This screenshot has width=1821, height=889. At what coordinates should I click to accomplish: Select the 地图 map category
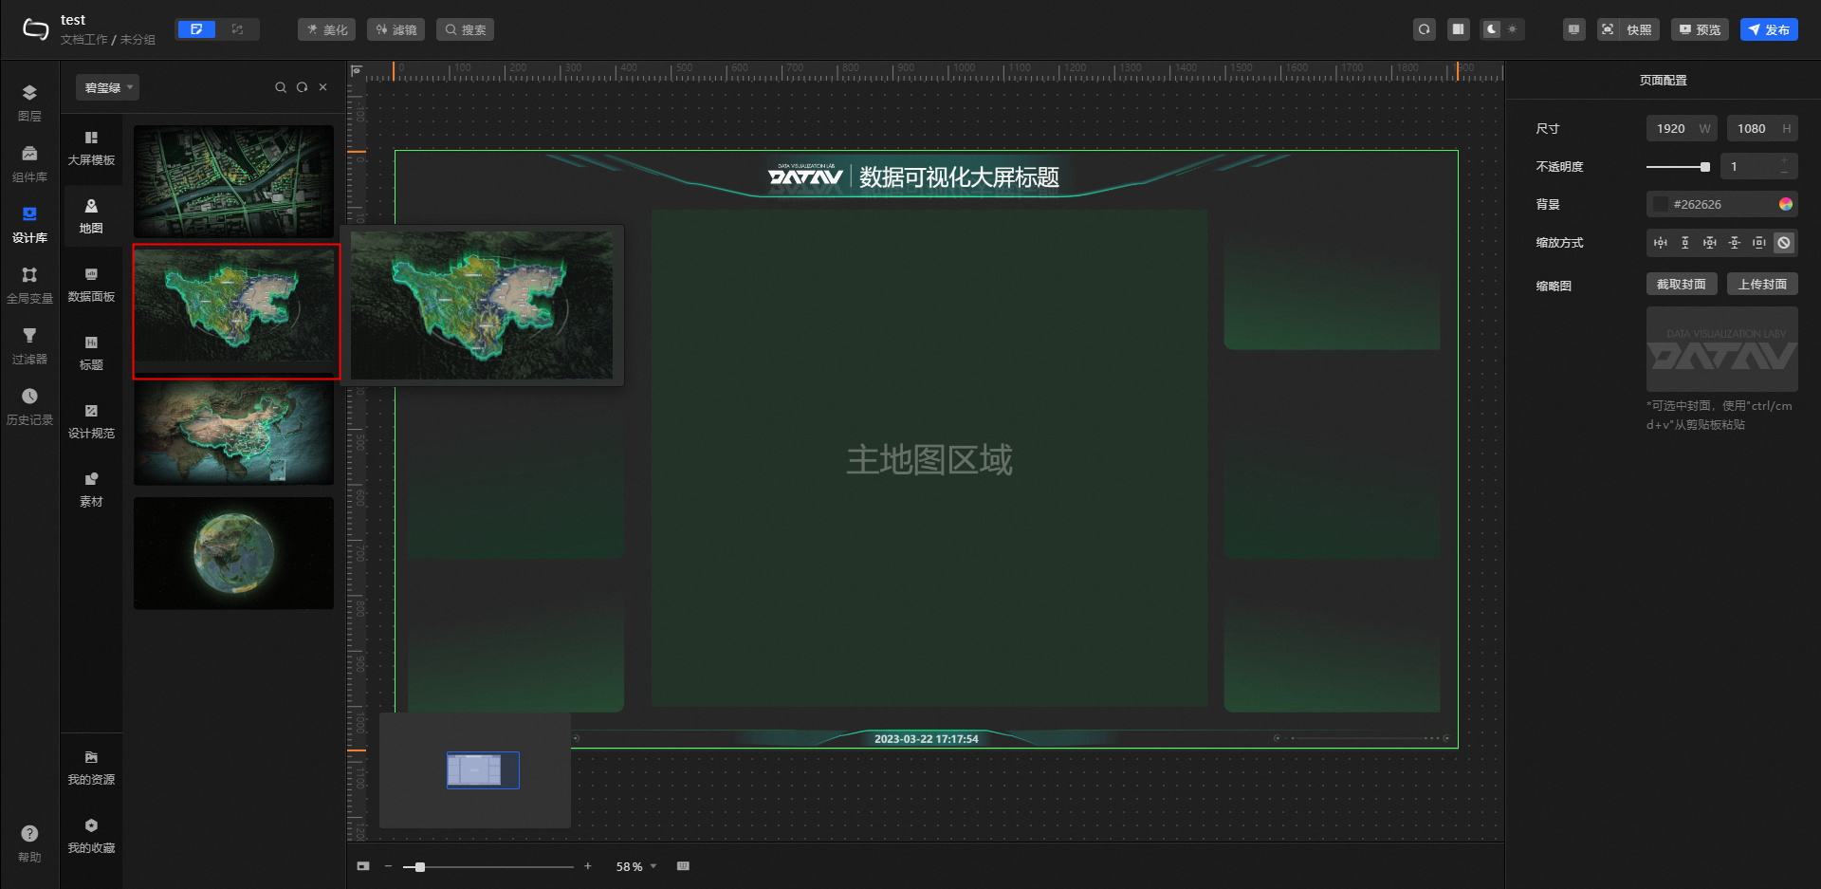(x=91, y=216)
